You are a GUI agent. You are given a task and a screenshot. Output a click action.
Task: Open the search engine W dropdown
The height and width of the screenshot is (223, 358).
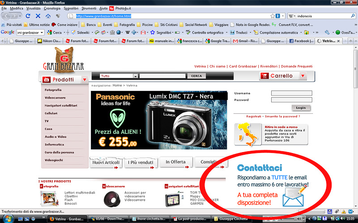click(292, 16)
